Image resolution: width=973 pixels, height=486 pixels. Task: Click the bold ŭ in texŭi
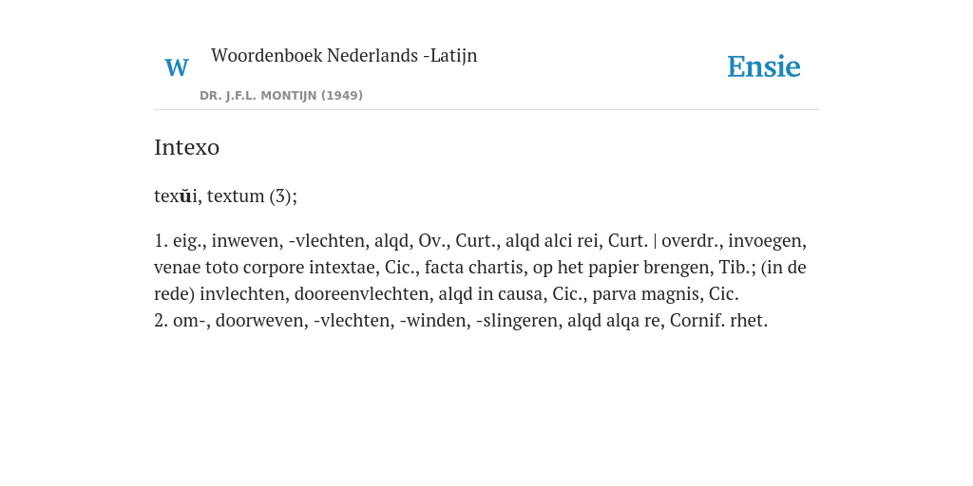(185, 196)
